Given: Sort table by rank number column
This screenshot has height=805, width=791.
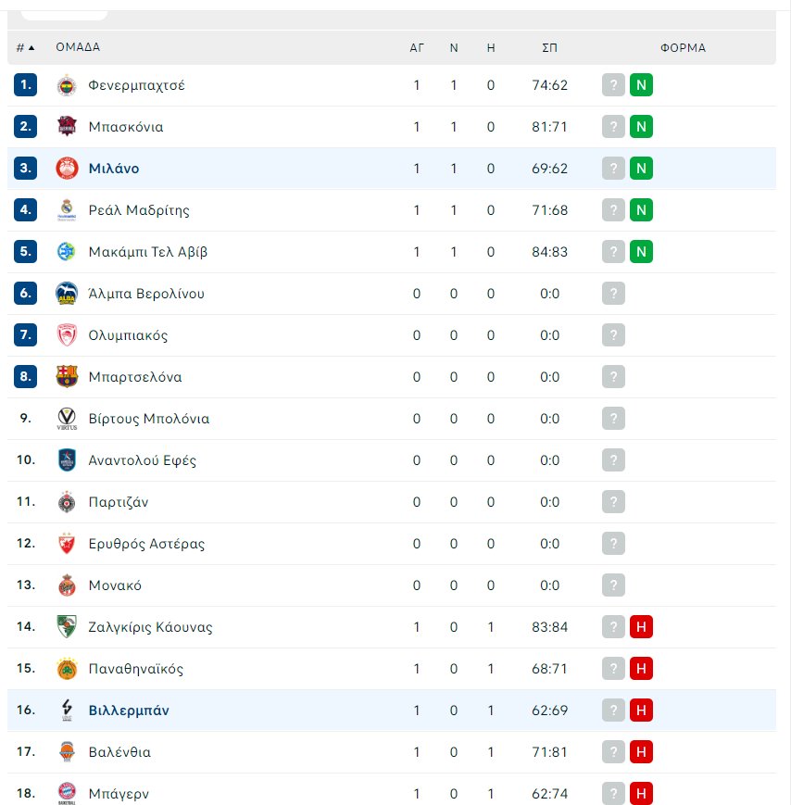Looking at the screenshot, I should [25, 47].
